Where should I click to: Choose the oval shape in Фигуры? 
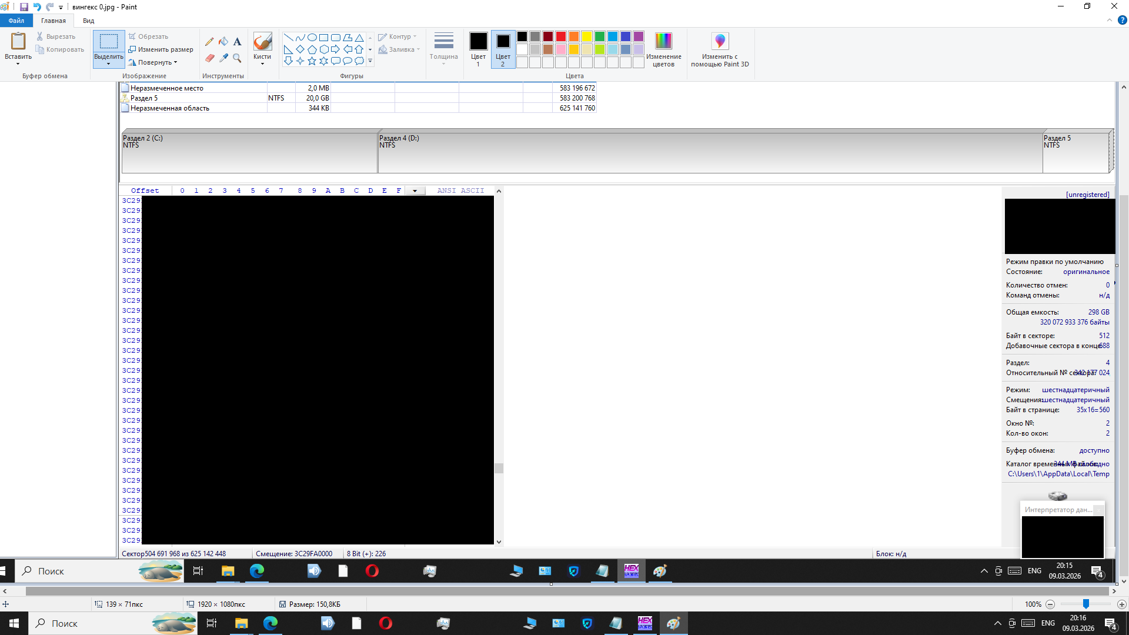coord(312,38)
